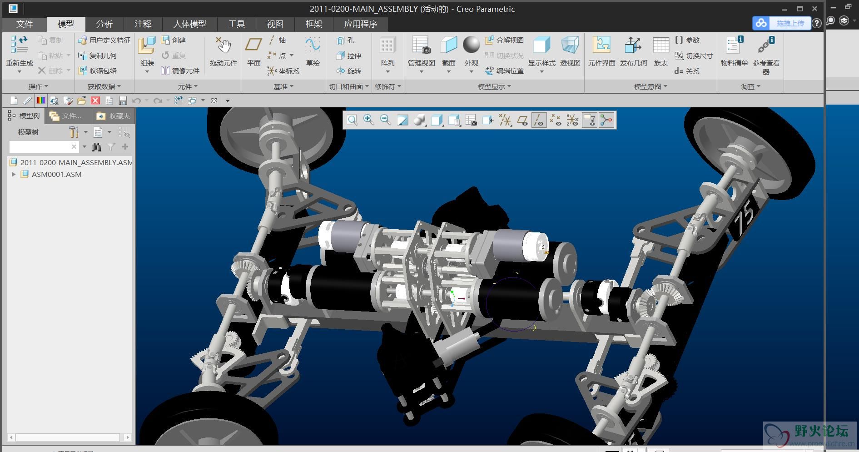Toggle 分解视图 (Exploded View)

point(504,40)
